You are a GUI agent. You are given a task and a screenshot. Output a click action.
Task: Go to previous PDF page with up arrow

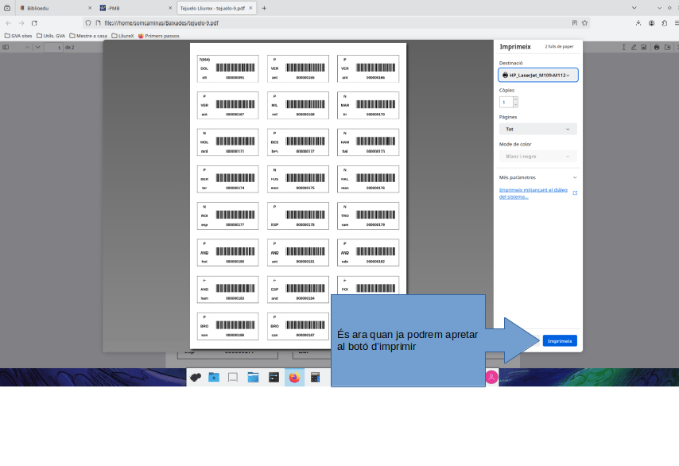point(27,47)
